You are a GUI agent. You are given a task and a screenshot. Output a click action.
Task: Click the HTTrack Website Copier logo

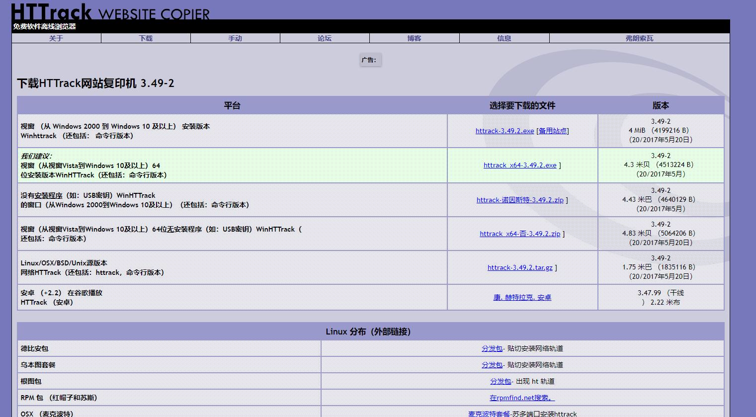[110, 11]
